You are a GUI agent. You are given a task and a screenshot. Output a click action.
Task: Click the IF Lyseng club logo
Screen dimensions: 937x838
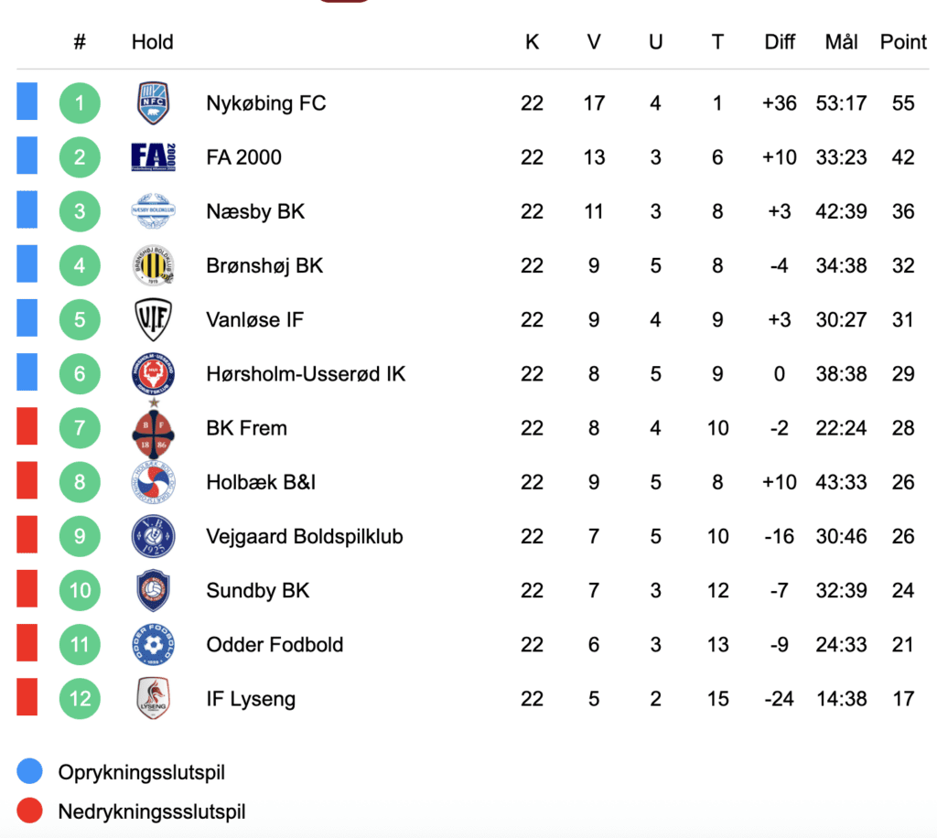pyautogui.click(x=153, y=699)
